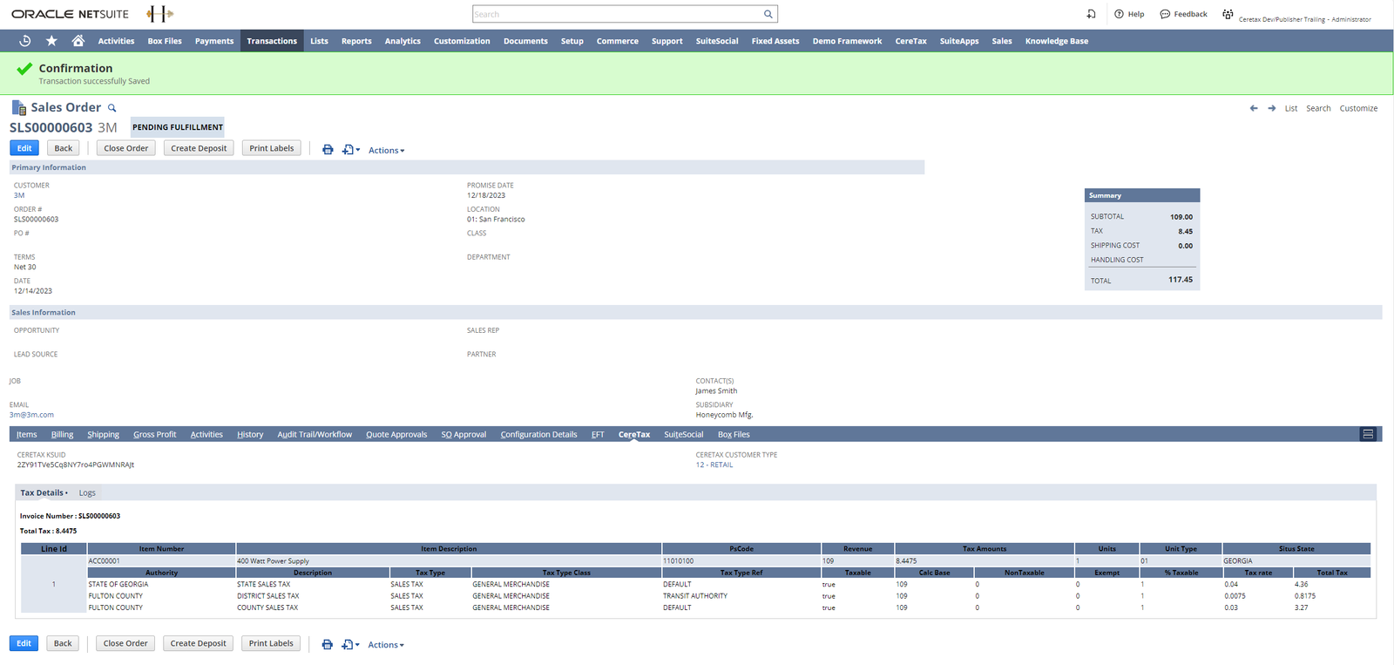Viewport: 1394px width, 665px height.
Task: Click the icon left of Help
Action: (1091, 14)
